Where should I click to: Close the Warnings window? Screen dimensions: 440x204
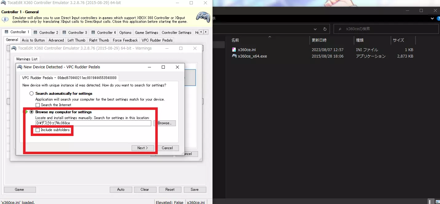coord(195,48)
